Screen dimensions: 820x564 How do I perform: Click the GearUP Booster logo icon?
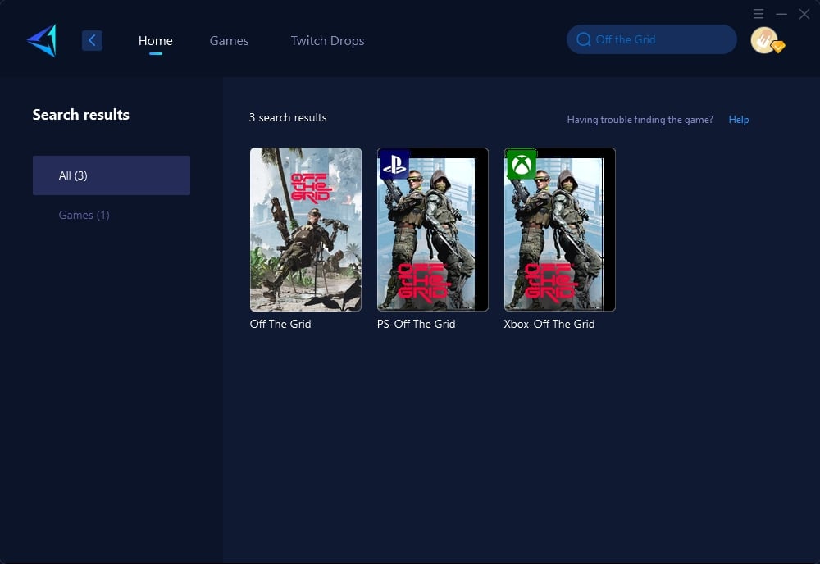43,40
